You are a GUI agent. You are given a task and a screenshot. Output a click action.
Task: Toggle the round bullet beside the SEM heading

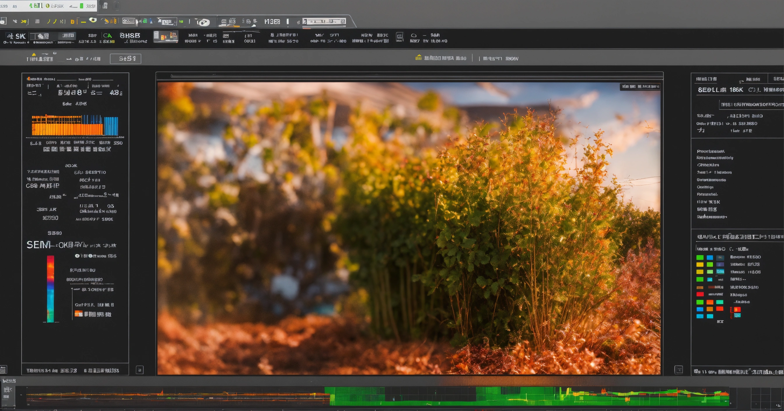(x=77, y=256)
